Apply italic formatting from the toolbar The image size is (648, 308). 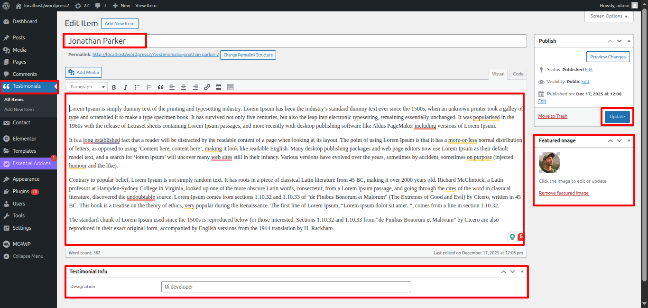tap(126, 87)
